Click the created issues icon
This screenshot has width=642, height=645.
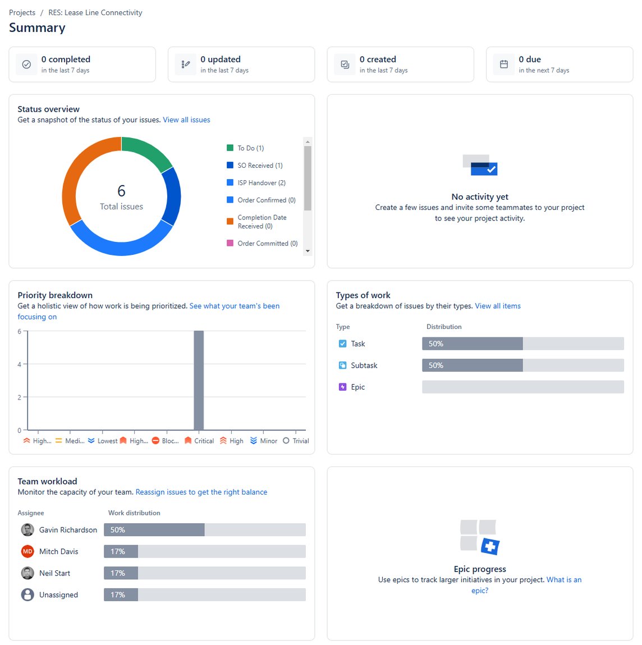(x=345, y=64)
